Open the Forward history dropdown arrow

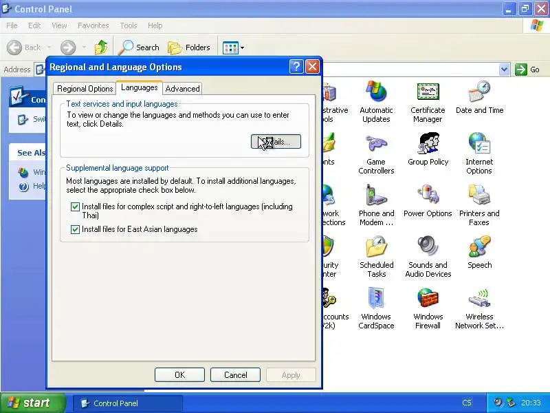(x=84, y=47)
